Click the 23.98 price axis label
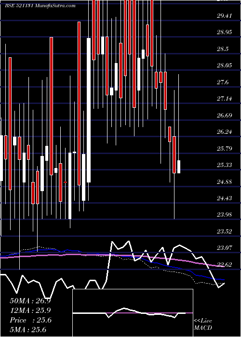 point(225,215)
